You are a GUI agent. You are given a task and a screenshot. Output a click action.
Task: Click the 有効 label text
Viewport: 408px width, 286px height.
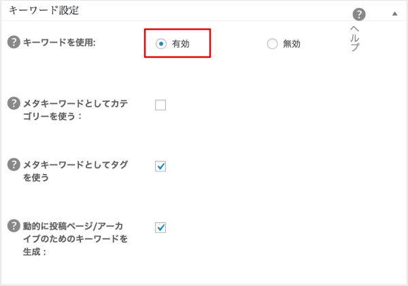pyautogui.click(x=181, y=43)
